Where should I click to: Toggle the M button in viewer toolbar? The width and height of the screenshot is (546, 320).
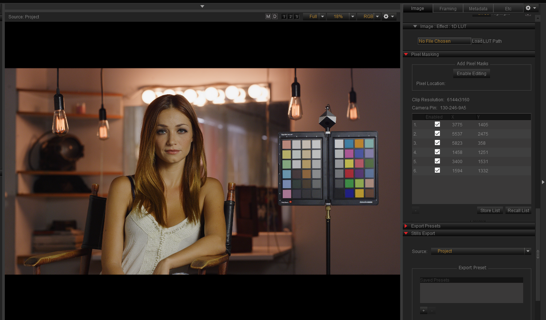[x=268, y=16]
